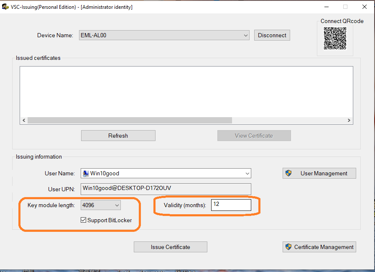Click the shield icon on Certificate Management
The width and height of the screenshot is (375, 272).
click(x=288, y=247)
